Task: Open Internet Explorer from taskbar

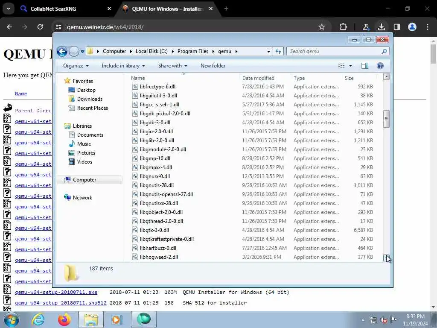Action: pyautogui.click(x=38, y=319)
